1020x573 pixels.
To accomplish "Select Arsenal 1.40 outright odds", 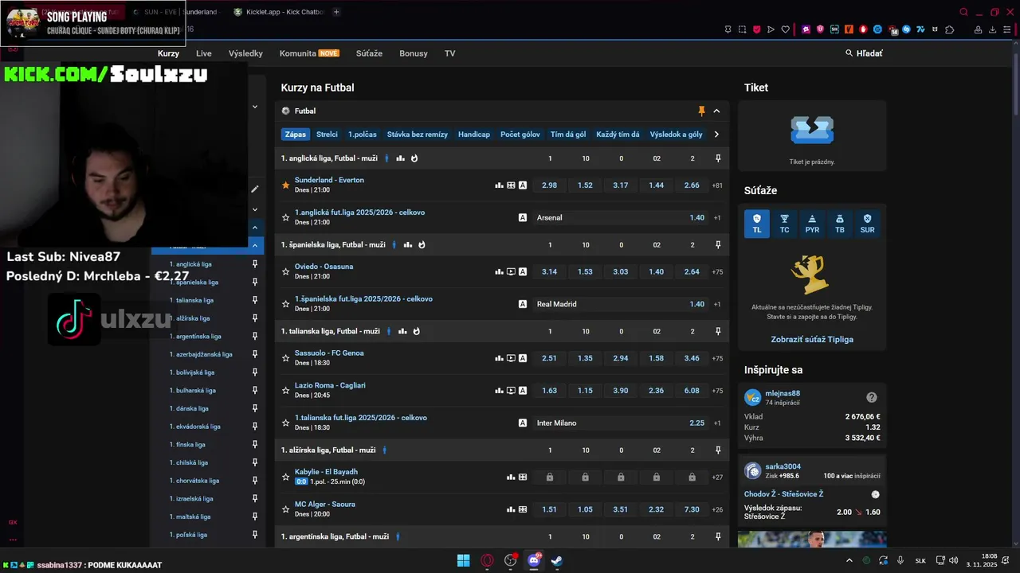I will click(620, 217).
